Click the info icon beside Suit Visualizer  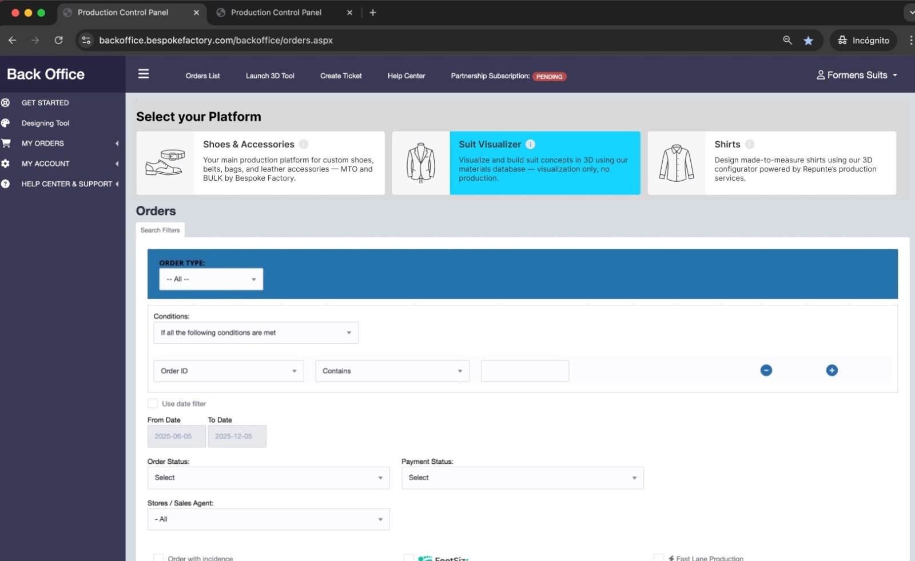pos(530,144)
